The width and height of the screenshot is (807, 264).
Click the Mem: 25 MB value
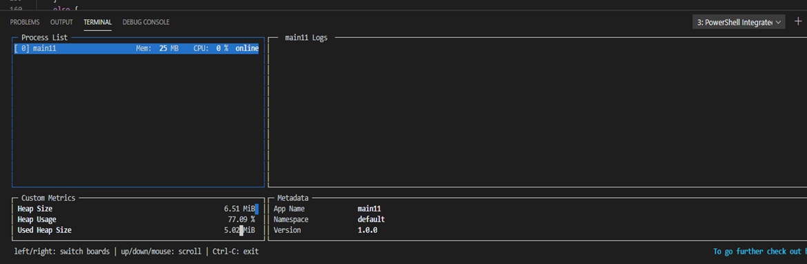click(157, 48)
